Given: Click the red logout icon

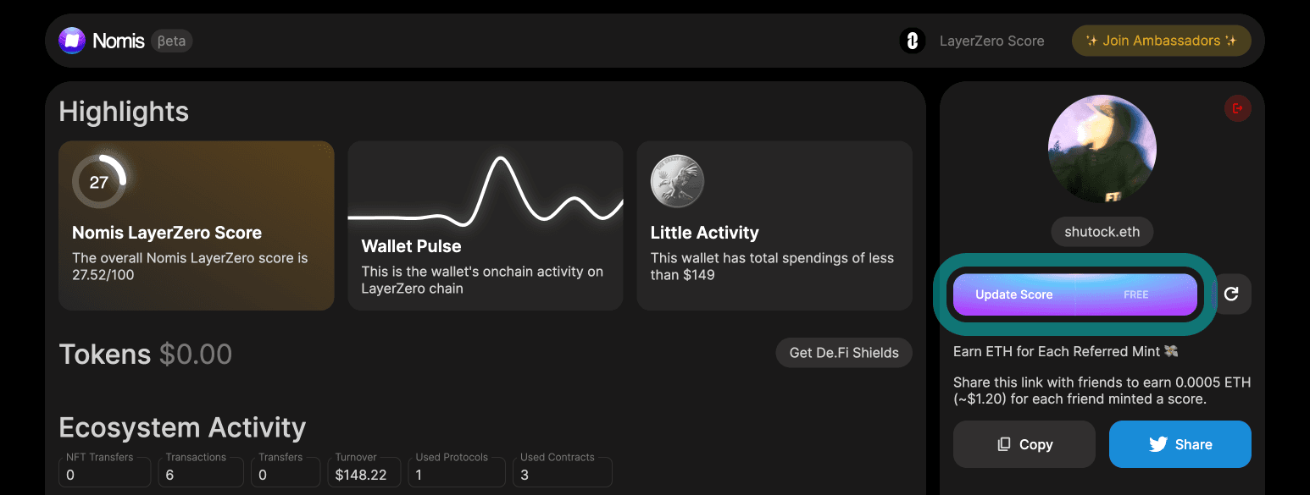Looking at the screenshot, I should [1238, 108].
